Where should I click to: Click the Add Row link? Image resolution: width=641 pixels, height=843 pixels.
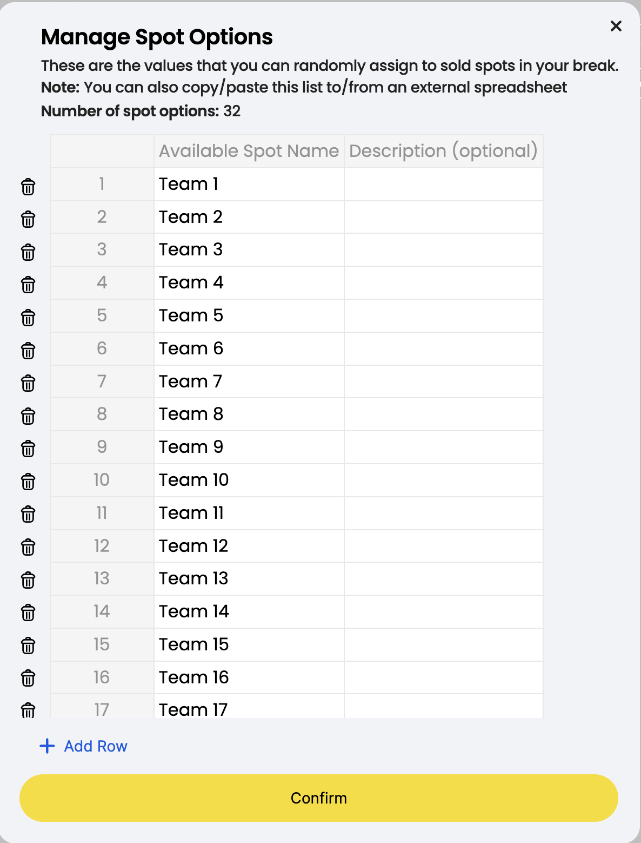96,746
